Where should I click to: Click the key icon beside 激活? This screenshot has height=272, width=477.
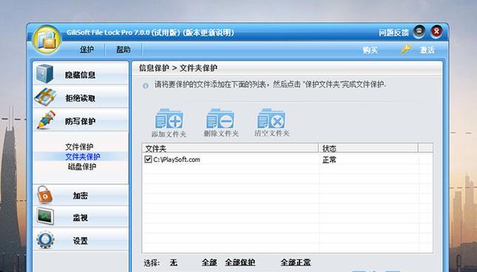click(x=407, y=50)
